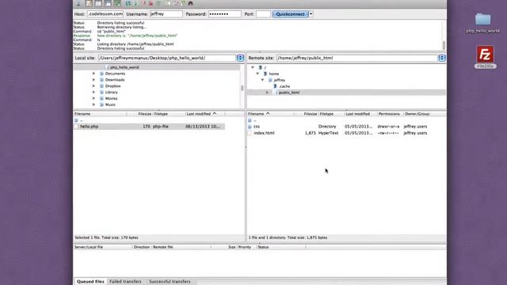Viewport: 507px width, 285px height.
Task: Click the Password field
Action: [x=225, y=14]
